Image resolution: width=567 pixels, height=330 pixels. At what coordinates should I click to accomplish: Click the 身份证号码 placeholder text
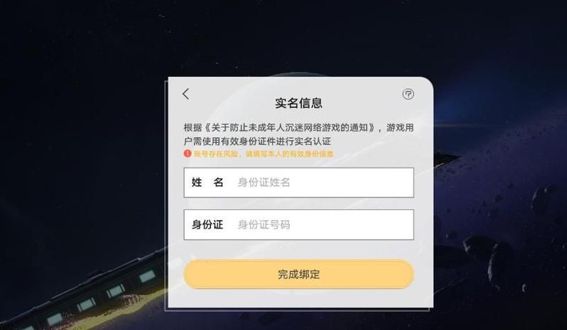[x=264, y=224]
